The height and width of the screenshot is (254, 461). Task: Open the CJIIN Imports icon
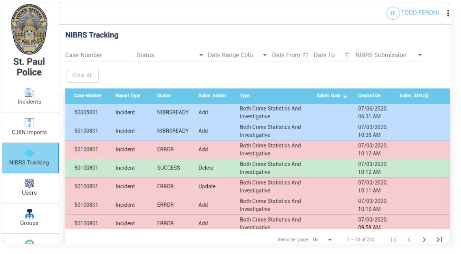(29, 123)
